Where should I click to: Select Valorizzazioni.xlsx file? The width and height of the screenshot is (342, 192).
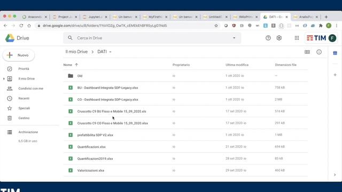(185, 170)
